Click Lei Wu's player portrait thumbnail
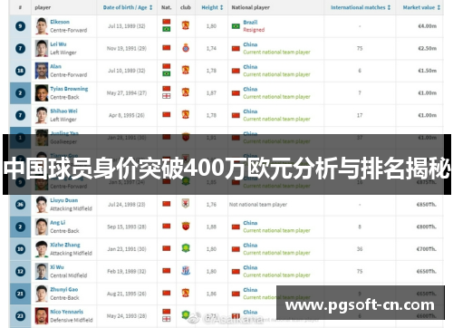 pos(42,48)
